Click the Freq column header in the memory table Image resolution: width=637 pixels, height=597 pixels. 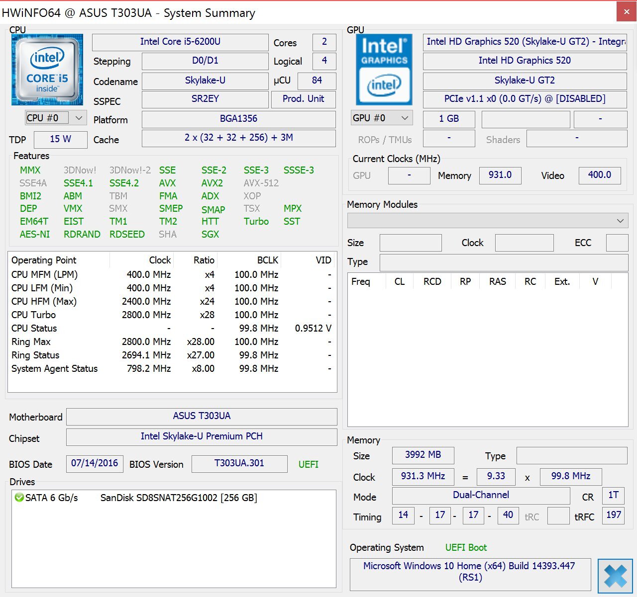click(x=361, y=282)
